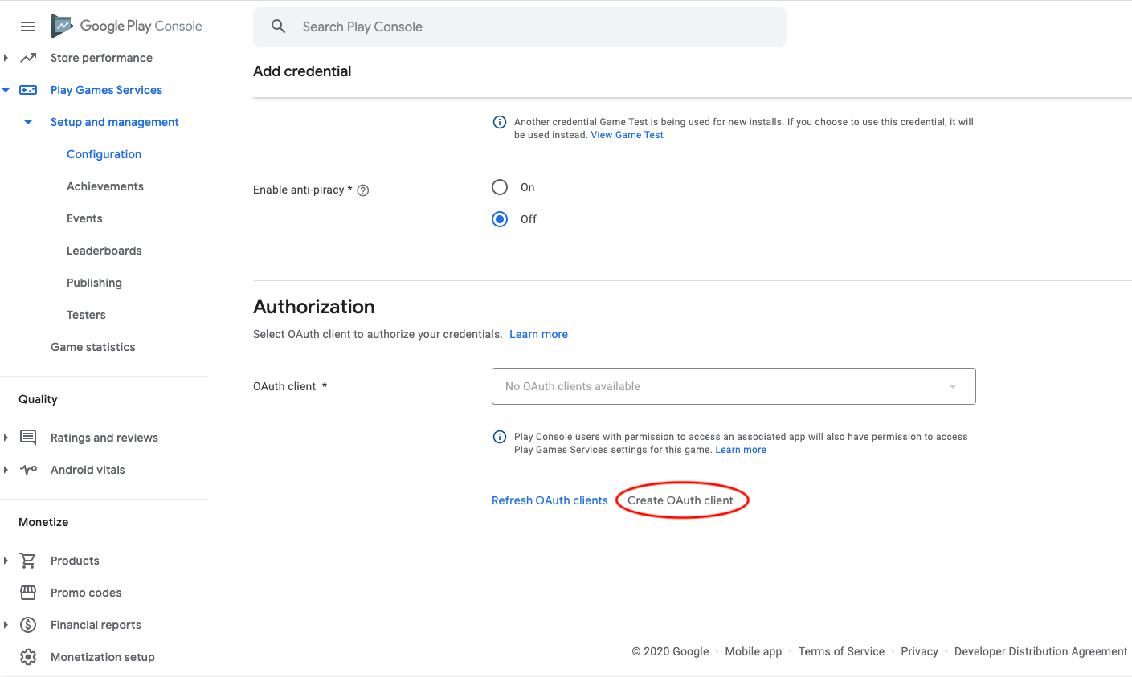The image size is (1132, 677).
Task: Expand the Store performance section arrow
Action: (6, 58)
